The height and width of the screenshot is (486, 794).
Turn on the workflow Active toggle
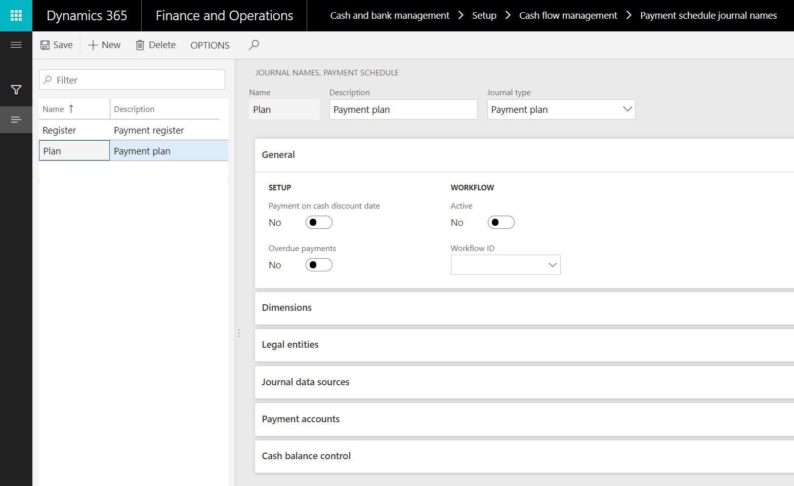click(x=501, y=222)
